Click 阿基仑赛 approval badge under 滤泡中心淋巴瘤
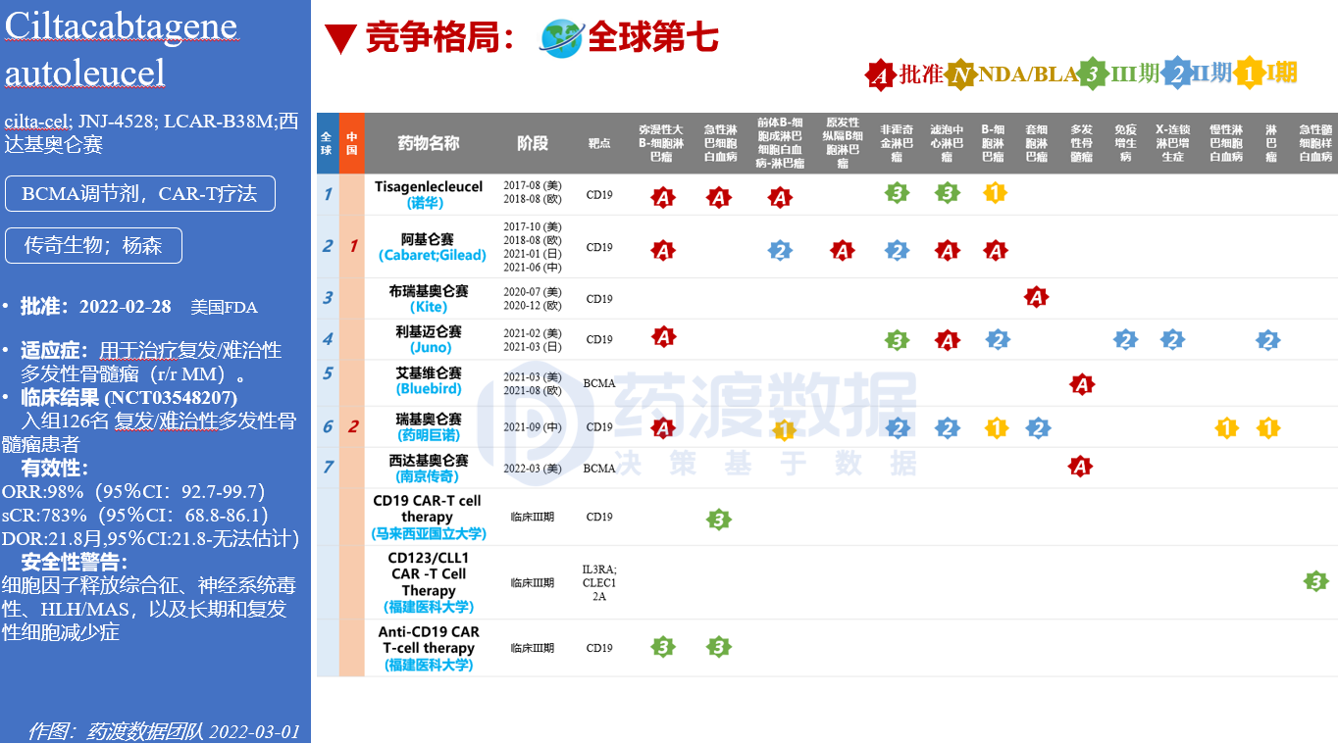The image size is (1338, 744). click(x=947, y=251)
